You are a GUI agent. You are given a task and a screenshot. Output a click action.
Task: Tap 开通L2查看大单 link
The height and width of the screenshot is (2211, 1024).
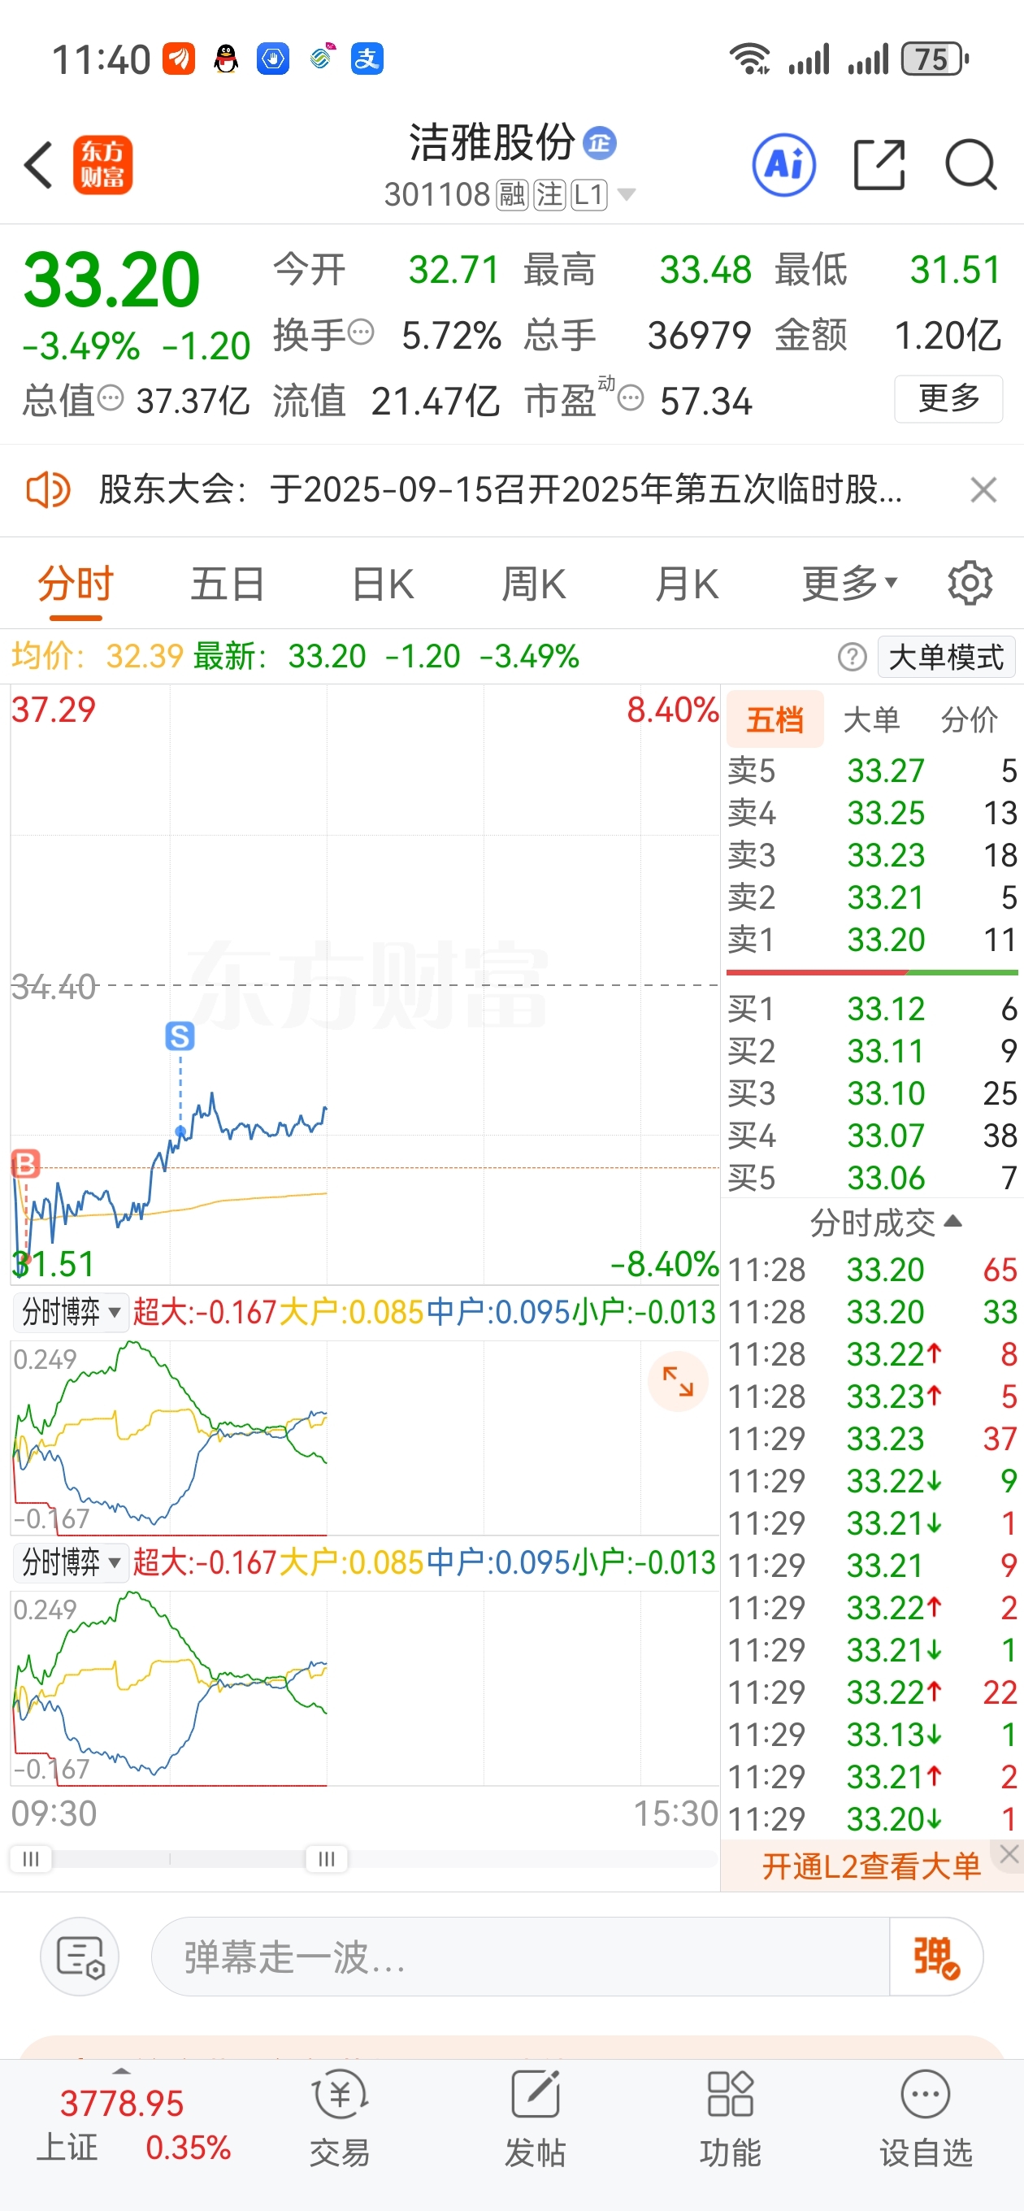pyautogui.click(x=870, y=1865)
